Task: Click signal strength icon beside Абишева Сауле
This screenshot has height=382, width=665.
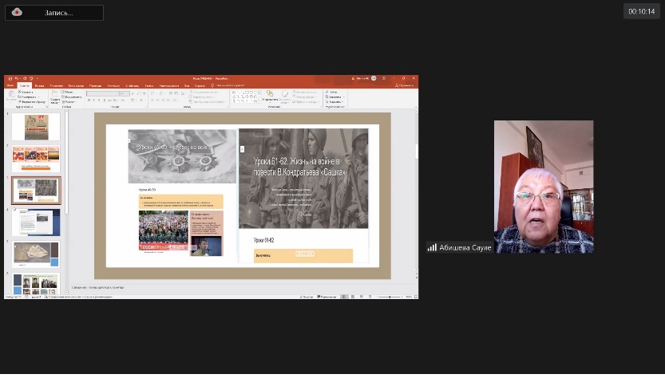Action: [432, 248]
